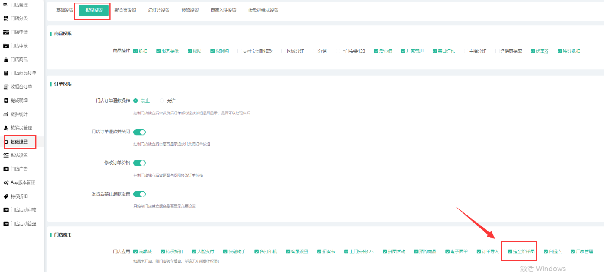Open the 收款码样式设置 tab
The height and width of the screenshot is (272, 604).
pos(263,10)
